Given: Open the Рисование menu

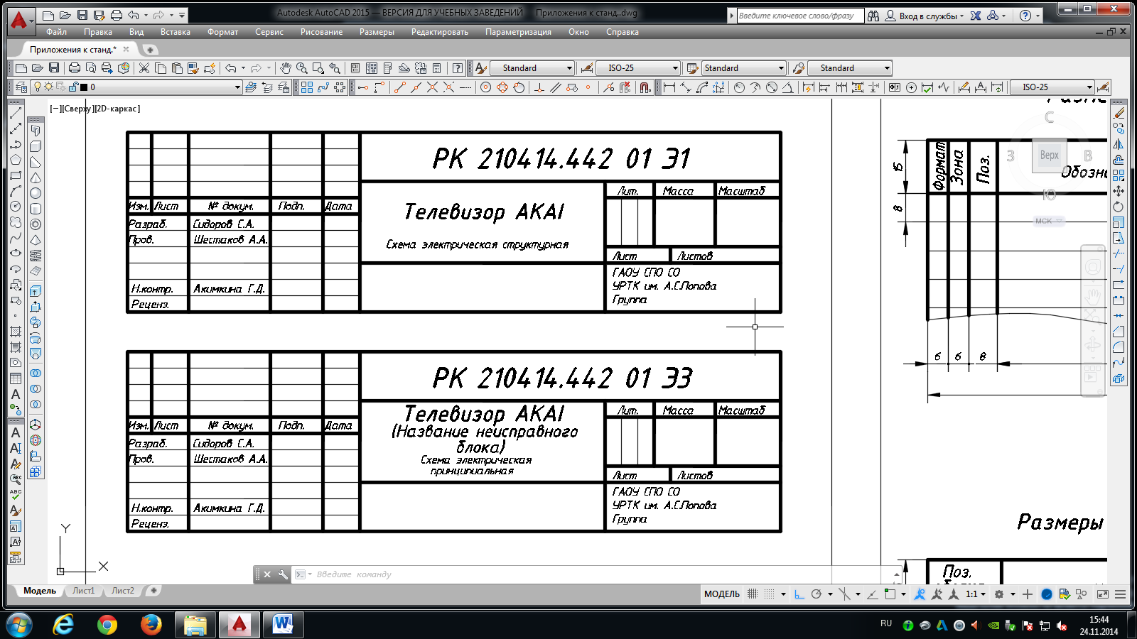Looking at the screenshot, I should 321,32.
